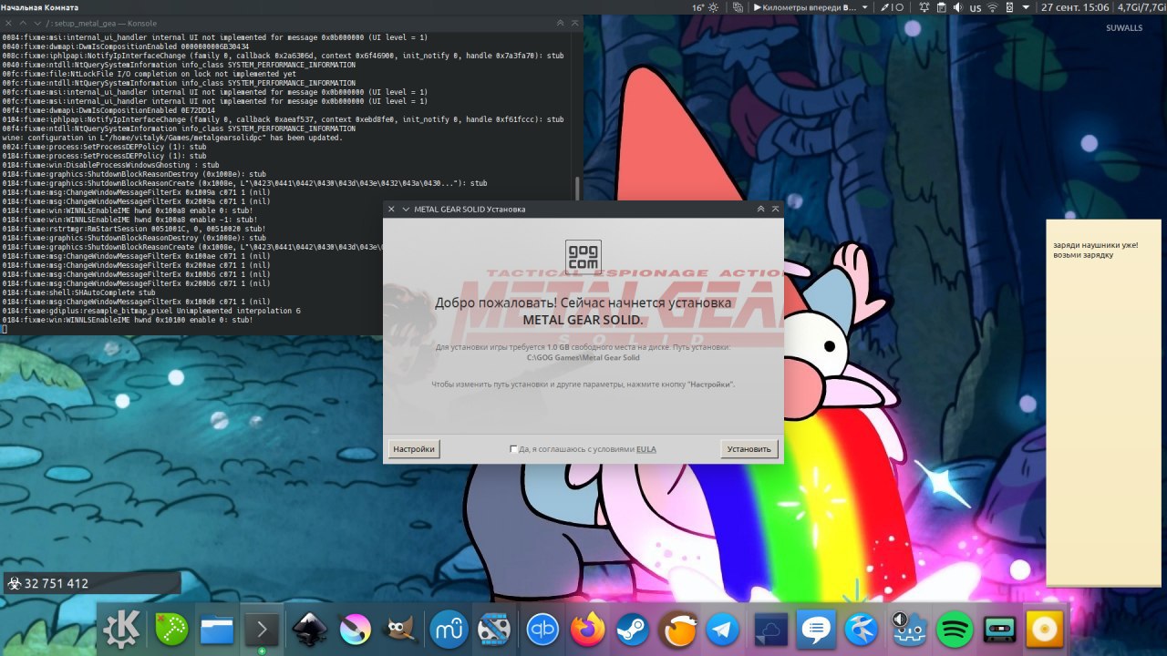
Task: Switch the 'us' keyboard layout indicator
Action: (x=976, y=7)
